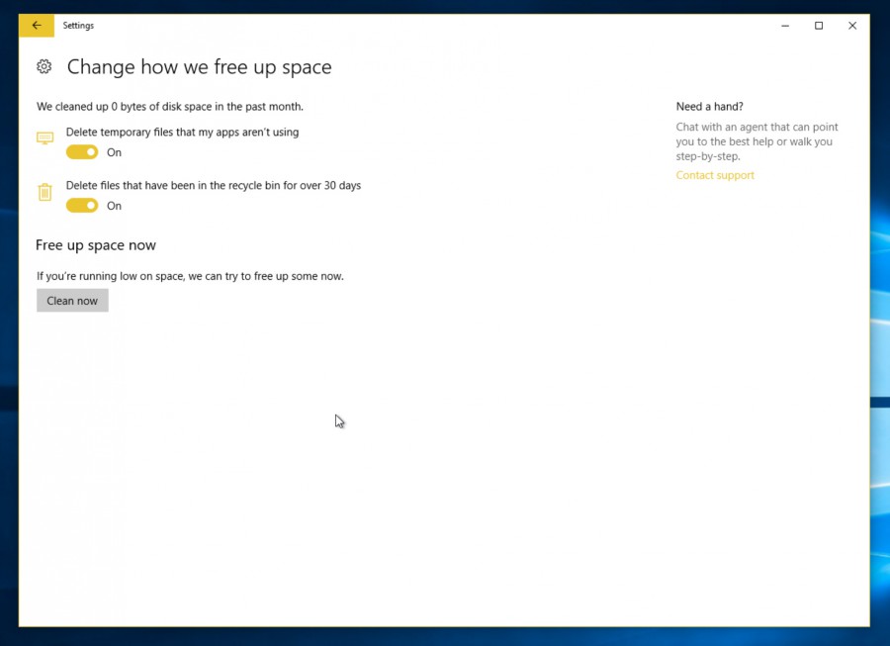Click the gear icon beside the page title
890x646 pixels.
pos(44,66)
